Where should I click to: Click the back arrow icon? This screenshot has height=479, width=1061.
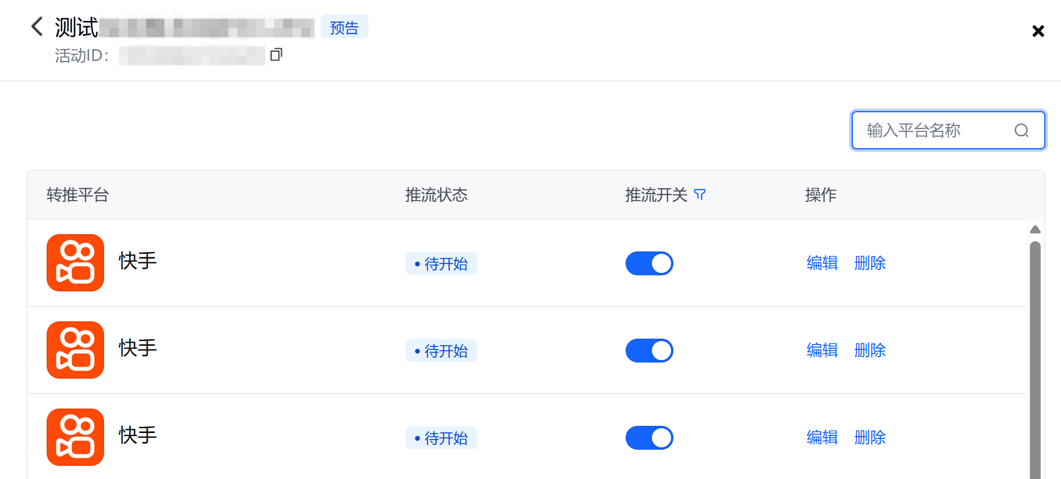37,26
